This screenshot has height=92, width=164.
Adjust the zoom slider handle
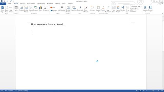tap(153, 91)
